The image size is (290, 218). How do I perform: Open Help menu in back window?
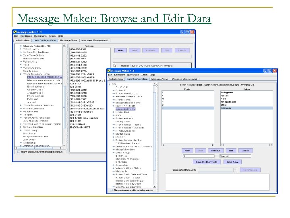pyautogui.click(x=60, y=36)
